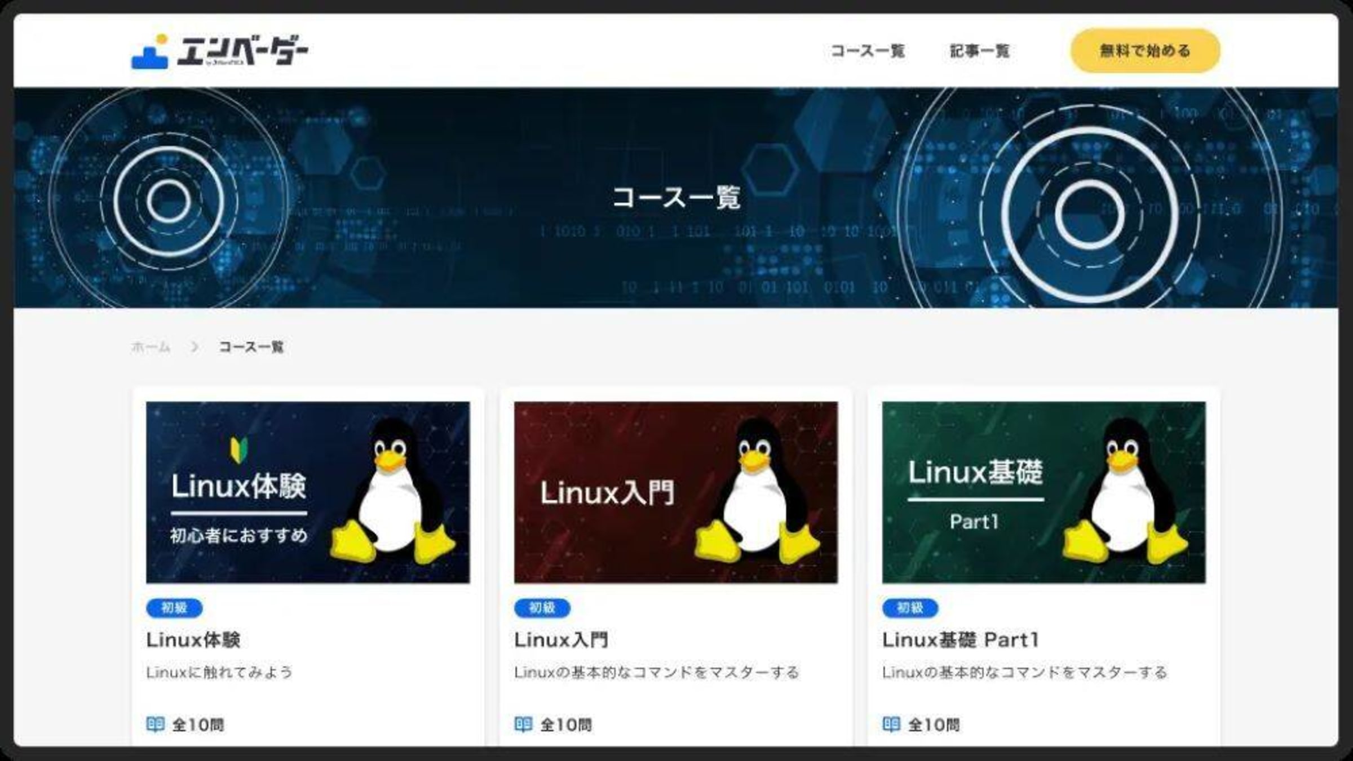Click the Linux基礎 Part1 course title
Image resolution: width=1353 pixels, height=761 pixels.
960,640
